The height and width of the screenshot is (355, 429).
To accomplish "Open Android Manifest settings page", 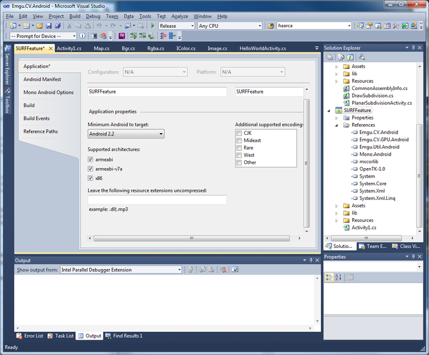I will point(42,79).
